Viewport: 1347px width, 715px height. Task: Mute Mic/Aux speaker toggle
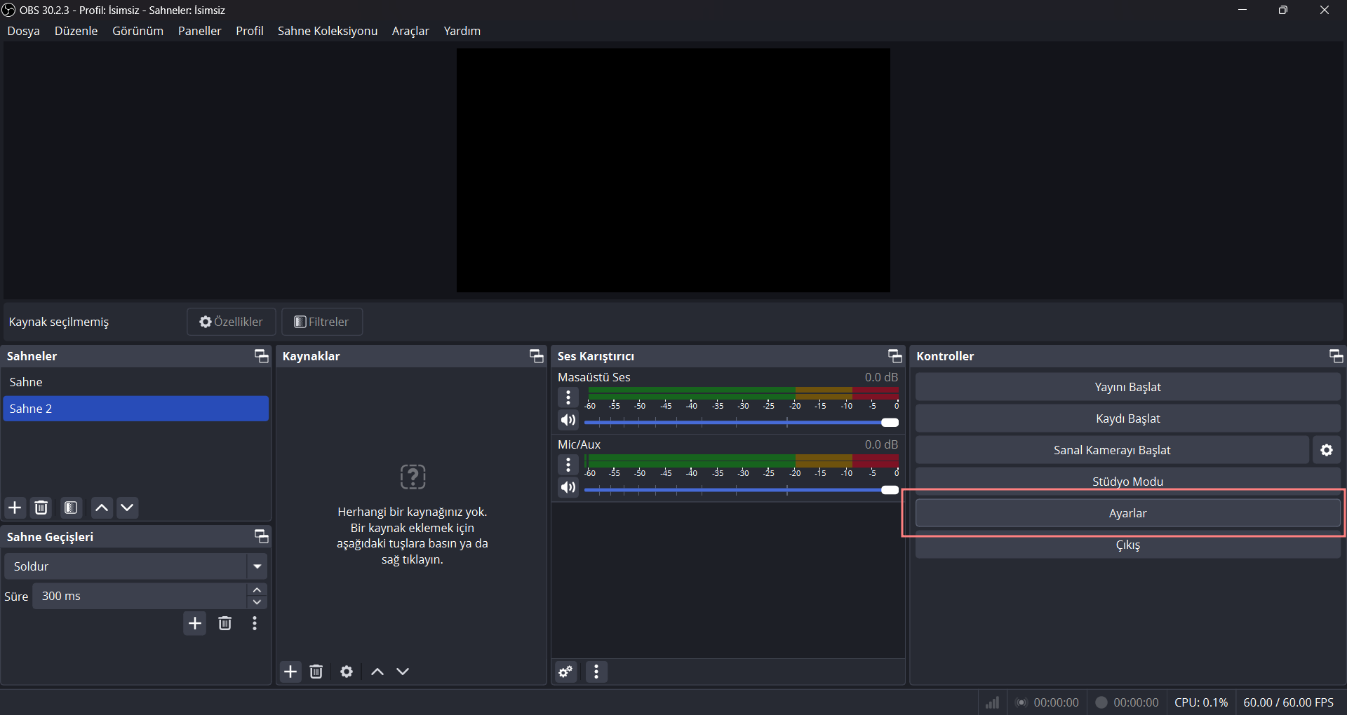point(568,488)
